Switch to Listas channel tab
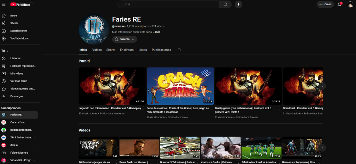The image size is (356, 164). coord(143,50)
